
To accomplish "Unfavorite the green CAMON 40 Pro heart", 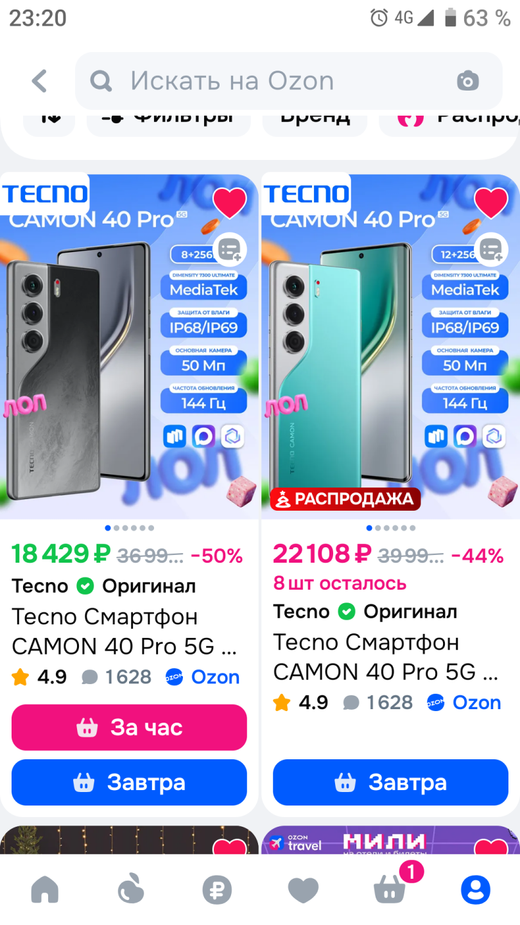I will [x=491, y=203].
